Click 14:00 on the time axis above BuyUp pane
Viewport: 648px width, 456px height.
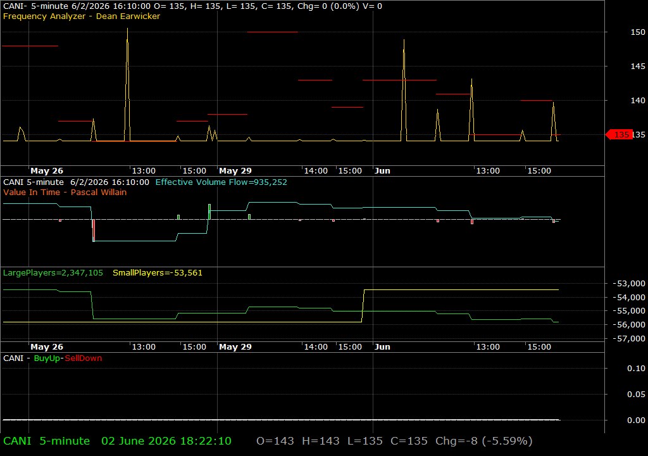coord(316,347)
